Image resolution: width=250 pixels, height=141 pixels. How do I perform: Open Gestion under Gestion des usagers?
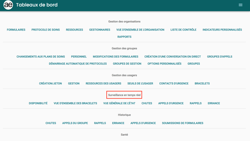74,84
